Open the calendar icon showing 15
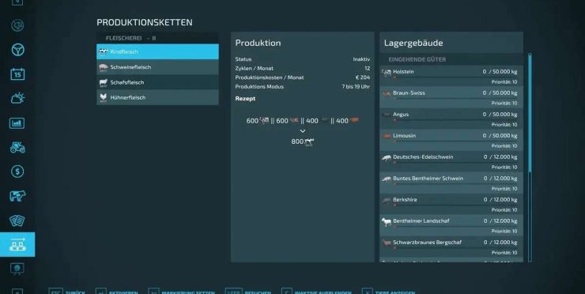This screenshot has height=294, width=585. pos(17,74)
